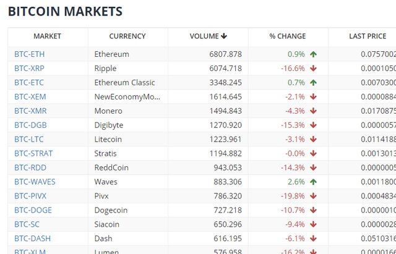396x254 pixels.
Task: Sort table by % Change header
Action: click(287, 36)
